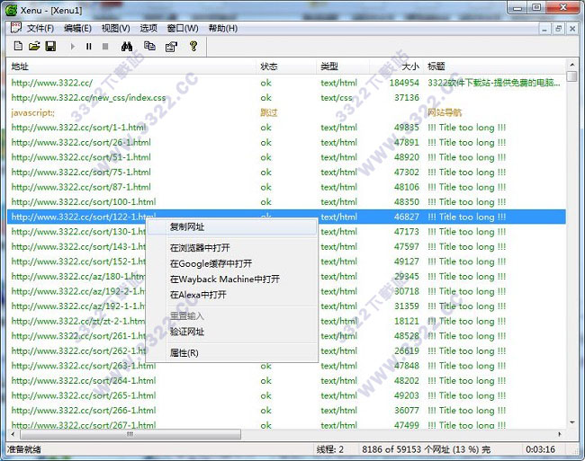Click the yellow question mark Help icon
585x461 pixels.
193,46
